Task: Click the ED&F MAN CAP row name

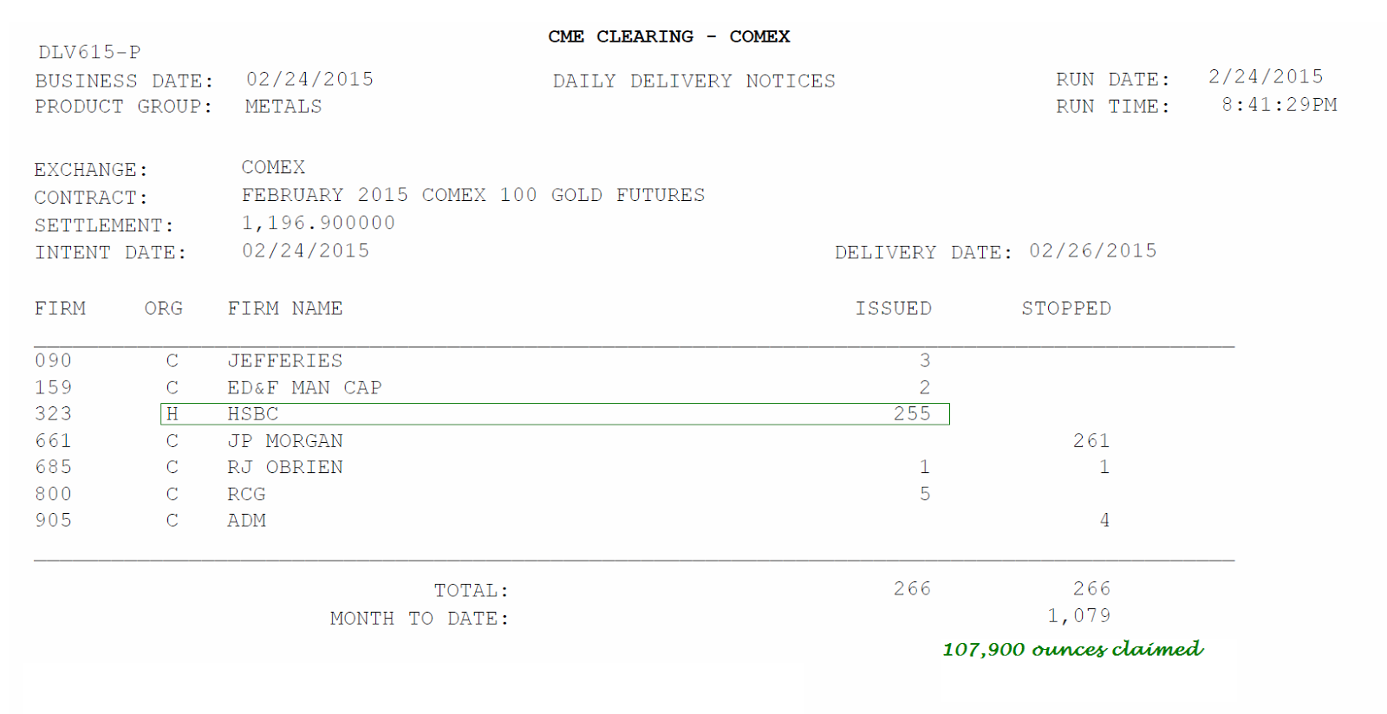Action: 303,387
